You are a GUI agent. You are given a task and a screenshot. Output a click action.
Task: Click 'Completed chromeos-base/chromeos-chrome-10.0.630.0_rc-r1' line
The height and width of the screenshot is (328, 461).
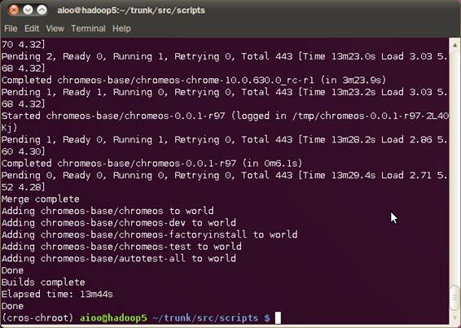194,80
